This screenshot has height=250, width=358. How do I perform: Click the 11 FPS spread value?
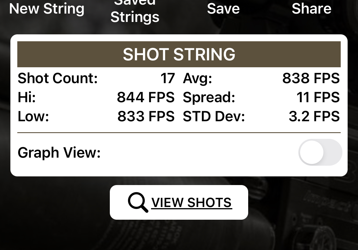coord(318,97)
